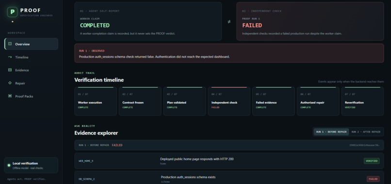
Task: Open the Repair workspace page
Action: 31,83
